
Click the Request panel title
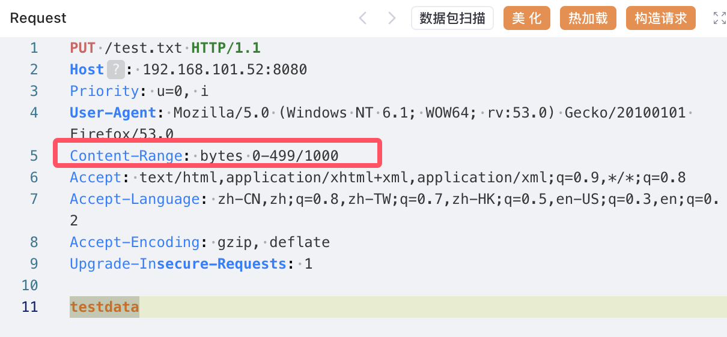click(x=38, y=18)
